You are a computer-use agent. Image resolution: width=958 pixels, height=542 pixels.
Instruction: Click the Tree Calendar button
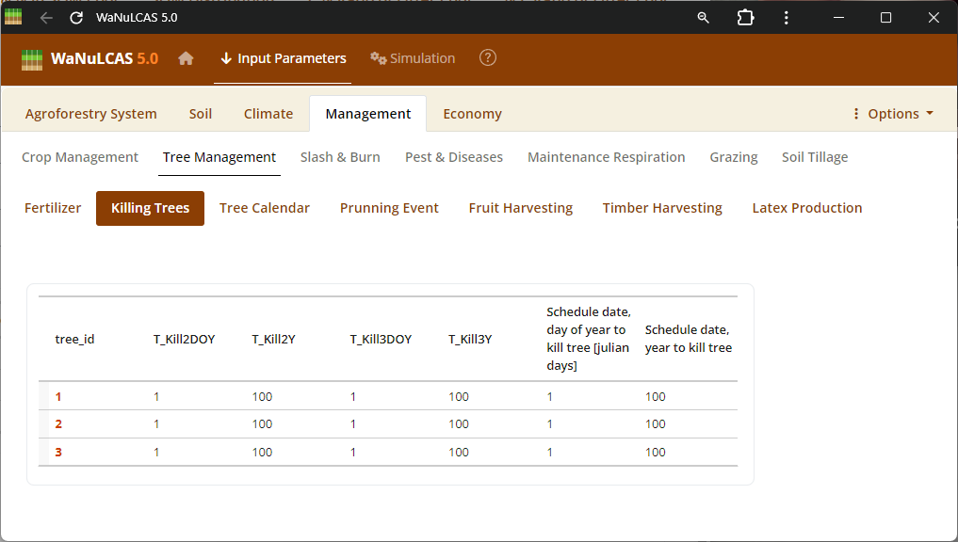265,208
